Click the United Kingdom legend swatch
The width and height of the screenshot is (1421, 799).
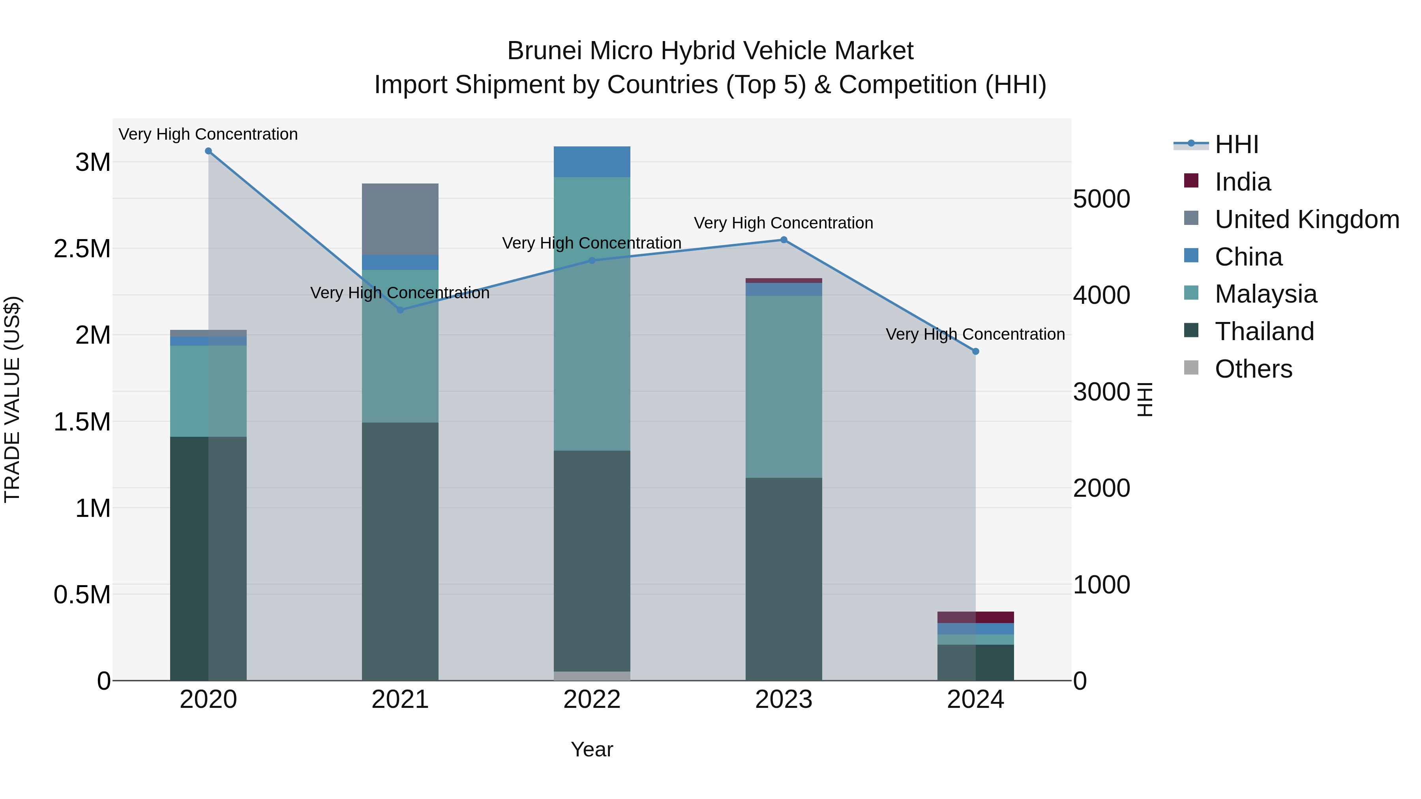pyautogui.click(x=1191, y=218)
